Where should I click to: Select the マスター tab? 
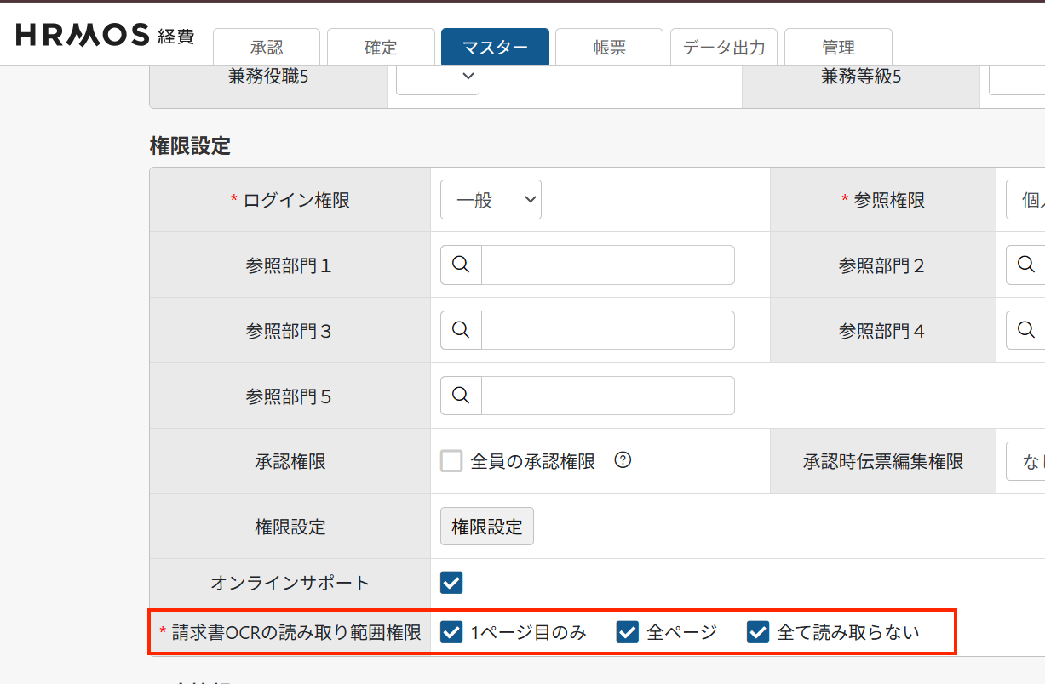(x=495, y=48)
